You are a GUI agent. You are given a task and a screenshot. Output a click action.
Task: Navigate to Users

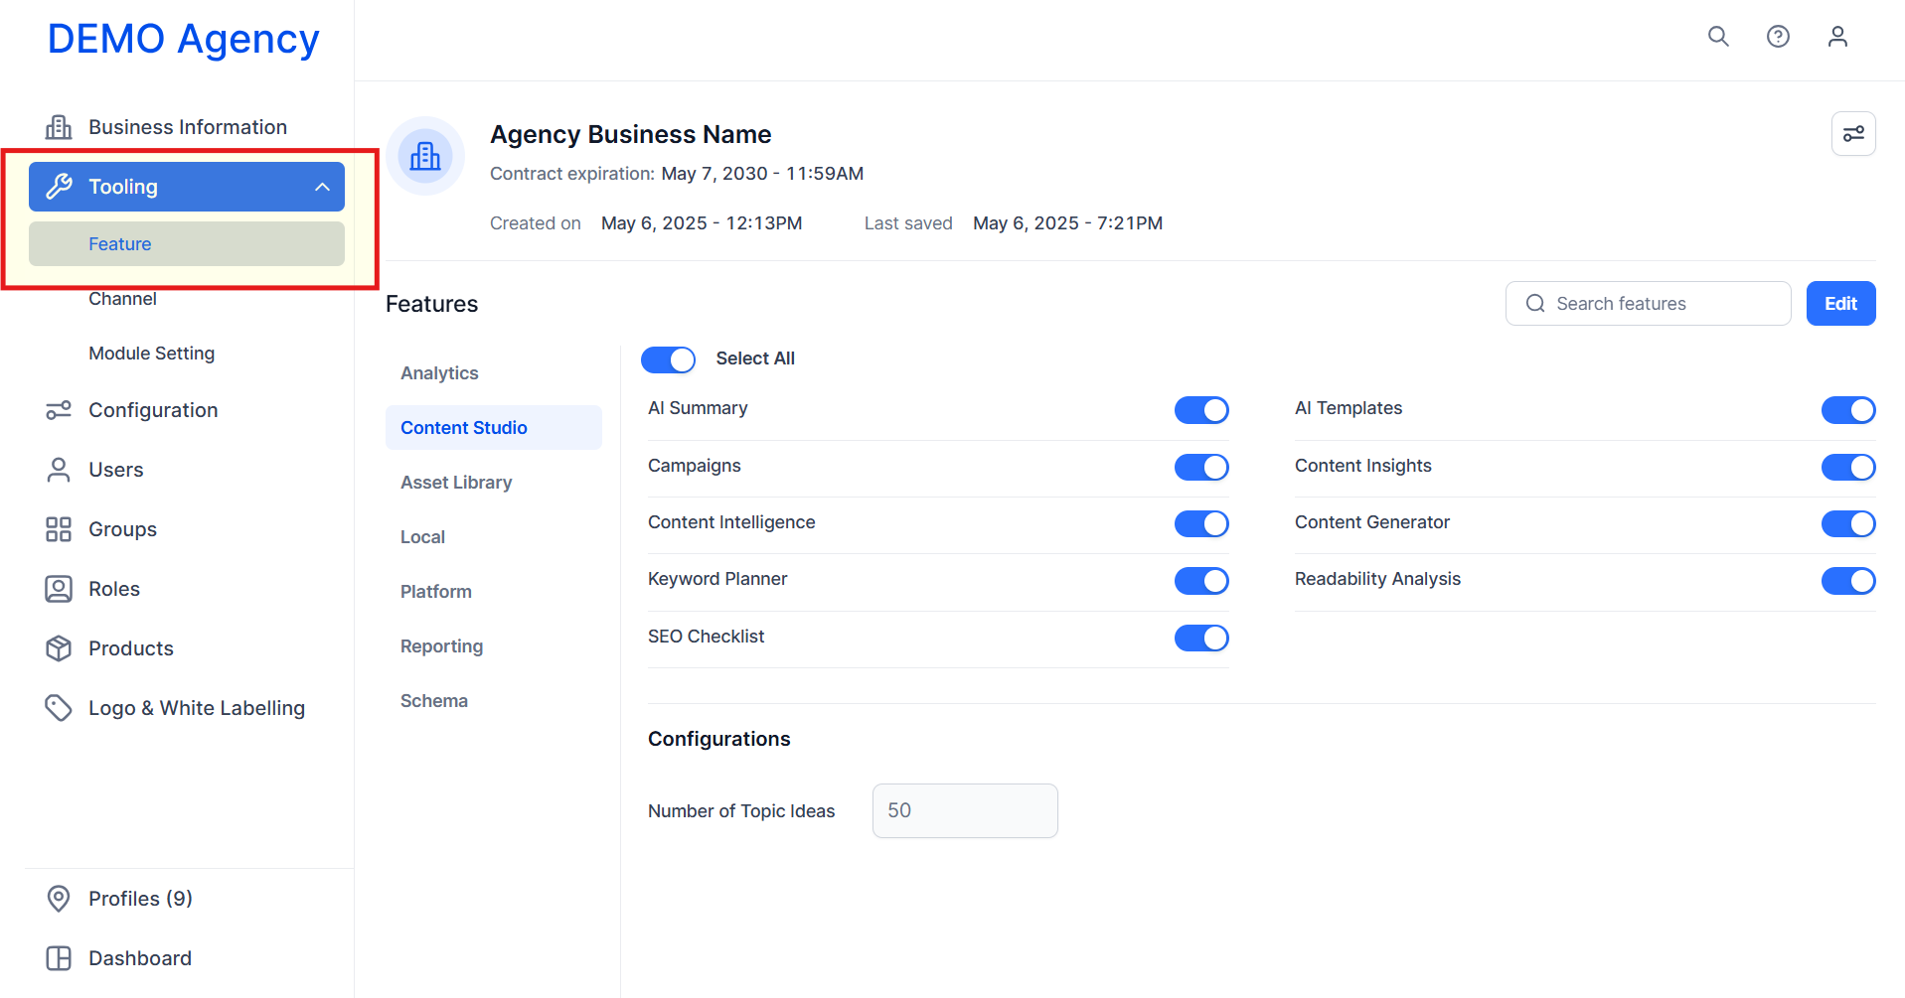point(187,470)
